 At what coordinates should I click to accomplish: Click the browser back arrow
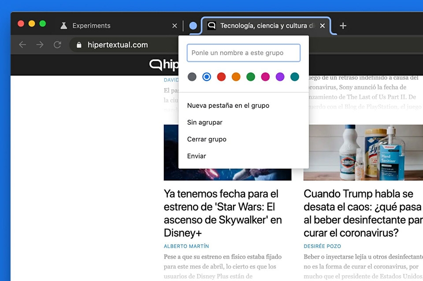[22, 45]
